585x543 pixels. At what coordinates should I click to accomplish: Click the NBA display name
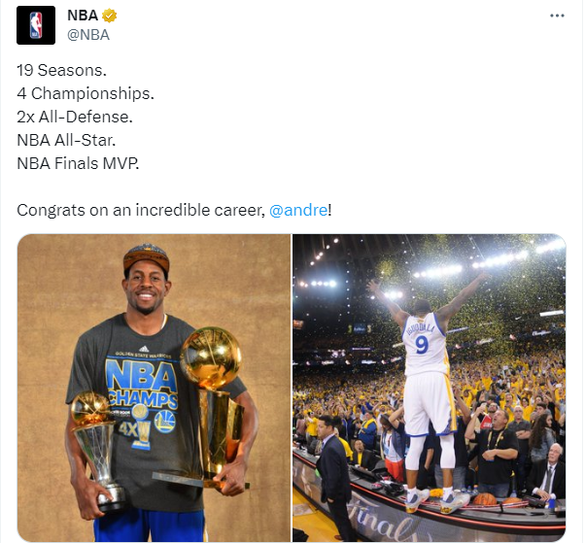(83, 16)
